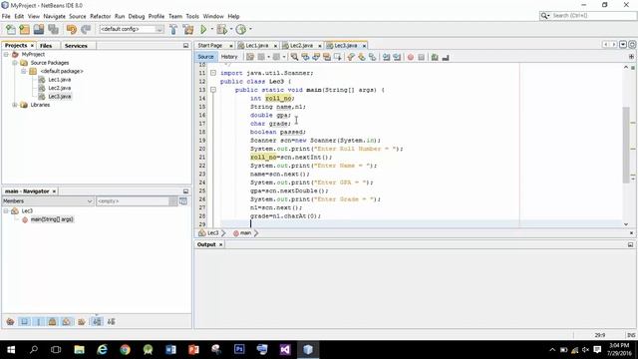
Task: Open the Refactor menu
Action: [x=100, y=16]
